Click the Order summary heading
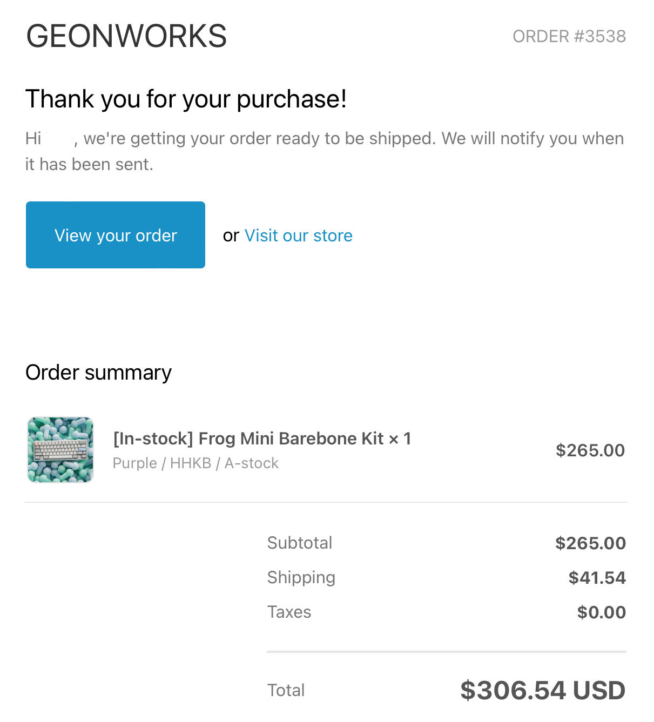 coord(98,373)
